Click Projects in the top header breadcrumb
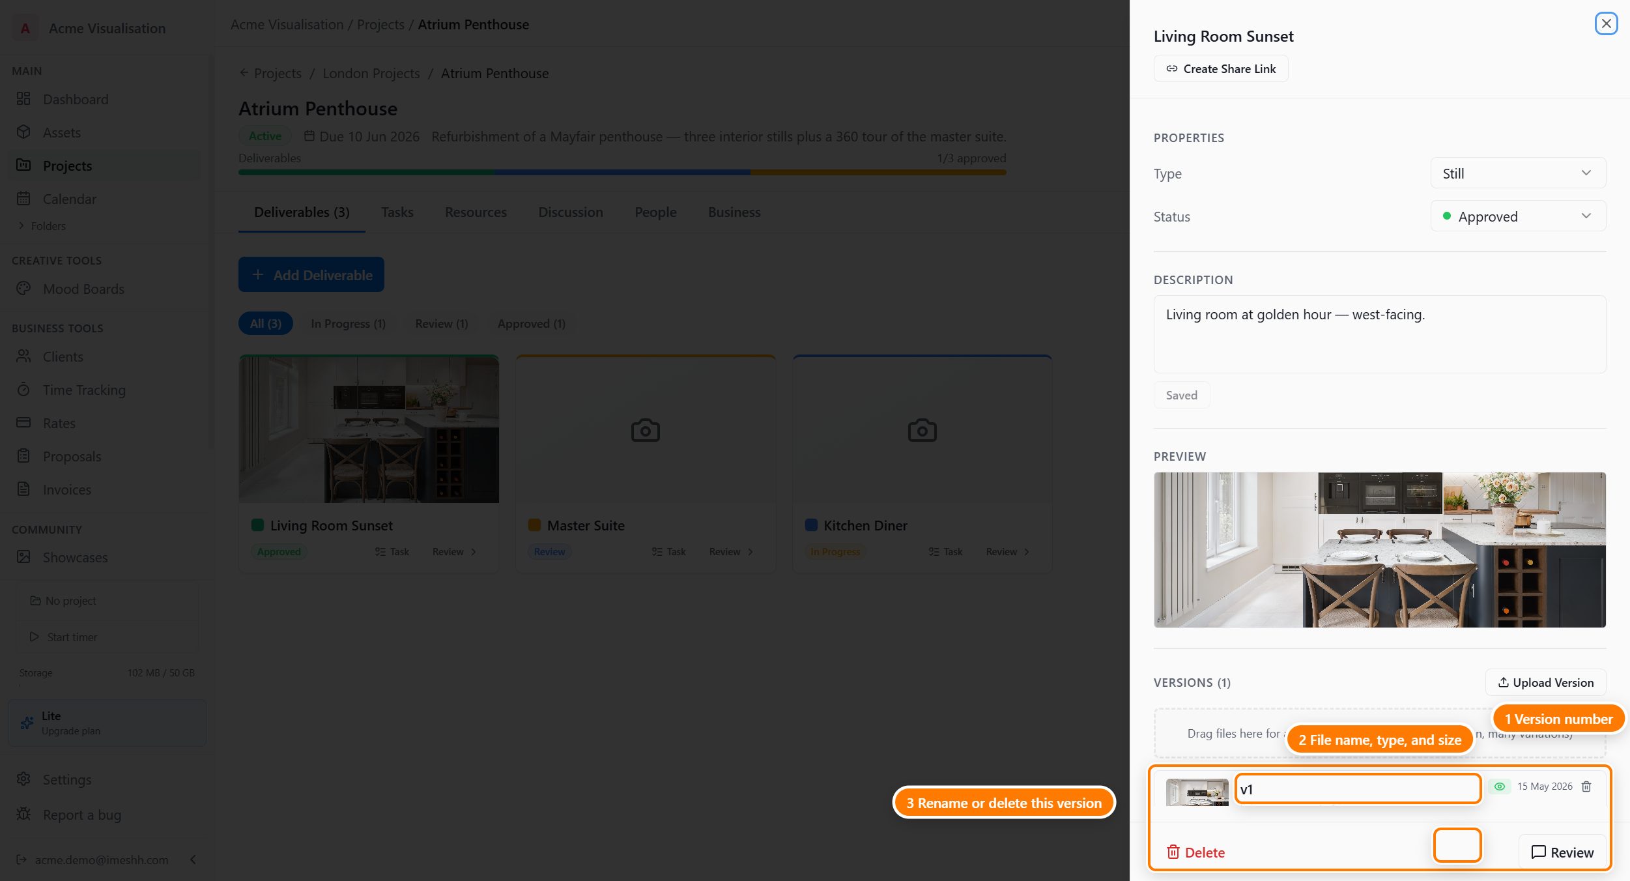 [380, 25]
